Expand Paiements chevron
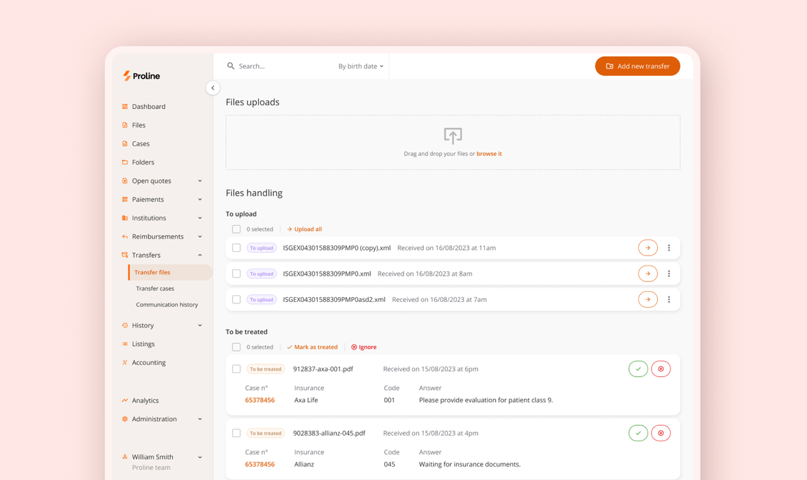The height and width of the screenshot is (480, 807). point(200,199)
